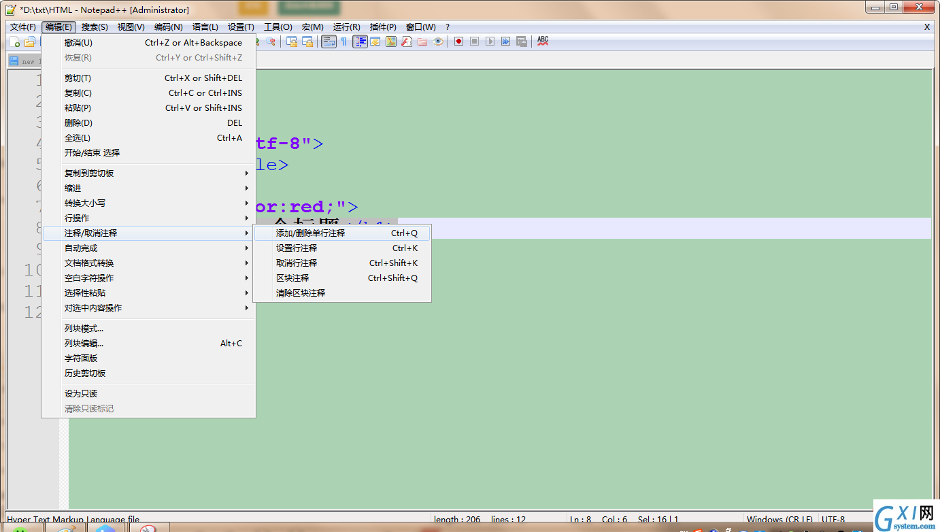Expand 对选中内容操作 submenu
Image resolution: width=940 pixels, height=532 pixels.
click(148, 307)
